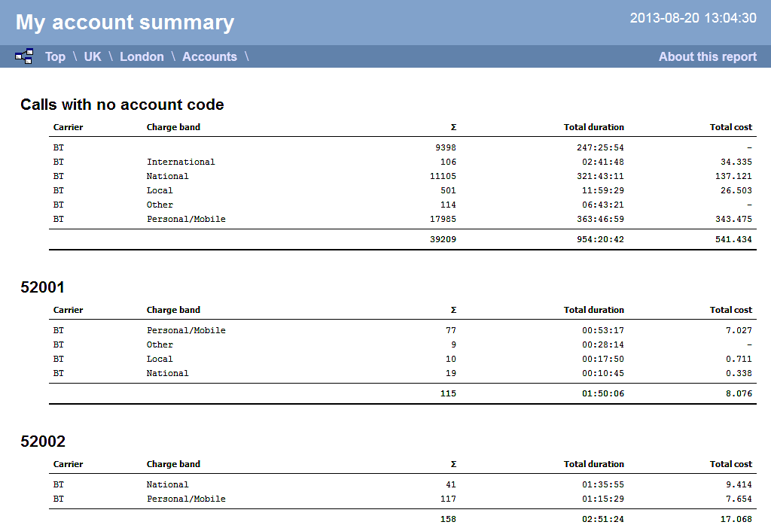Viewport: 771px width, 528px height.
Task: Click the grand total 39209 value
Action: pyautogui.click(x=443, y=239)
